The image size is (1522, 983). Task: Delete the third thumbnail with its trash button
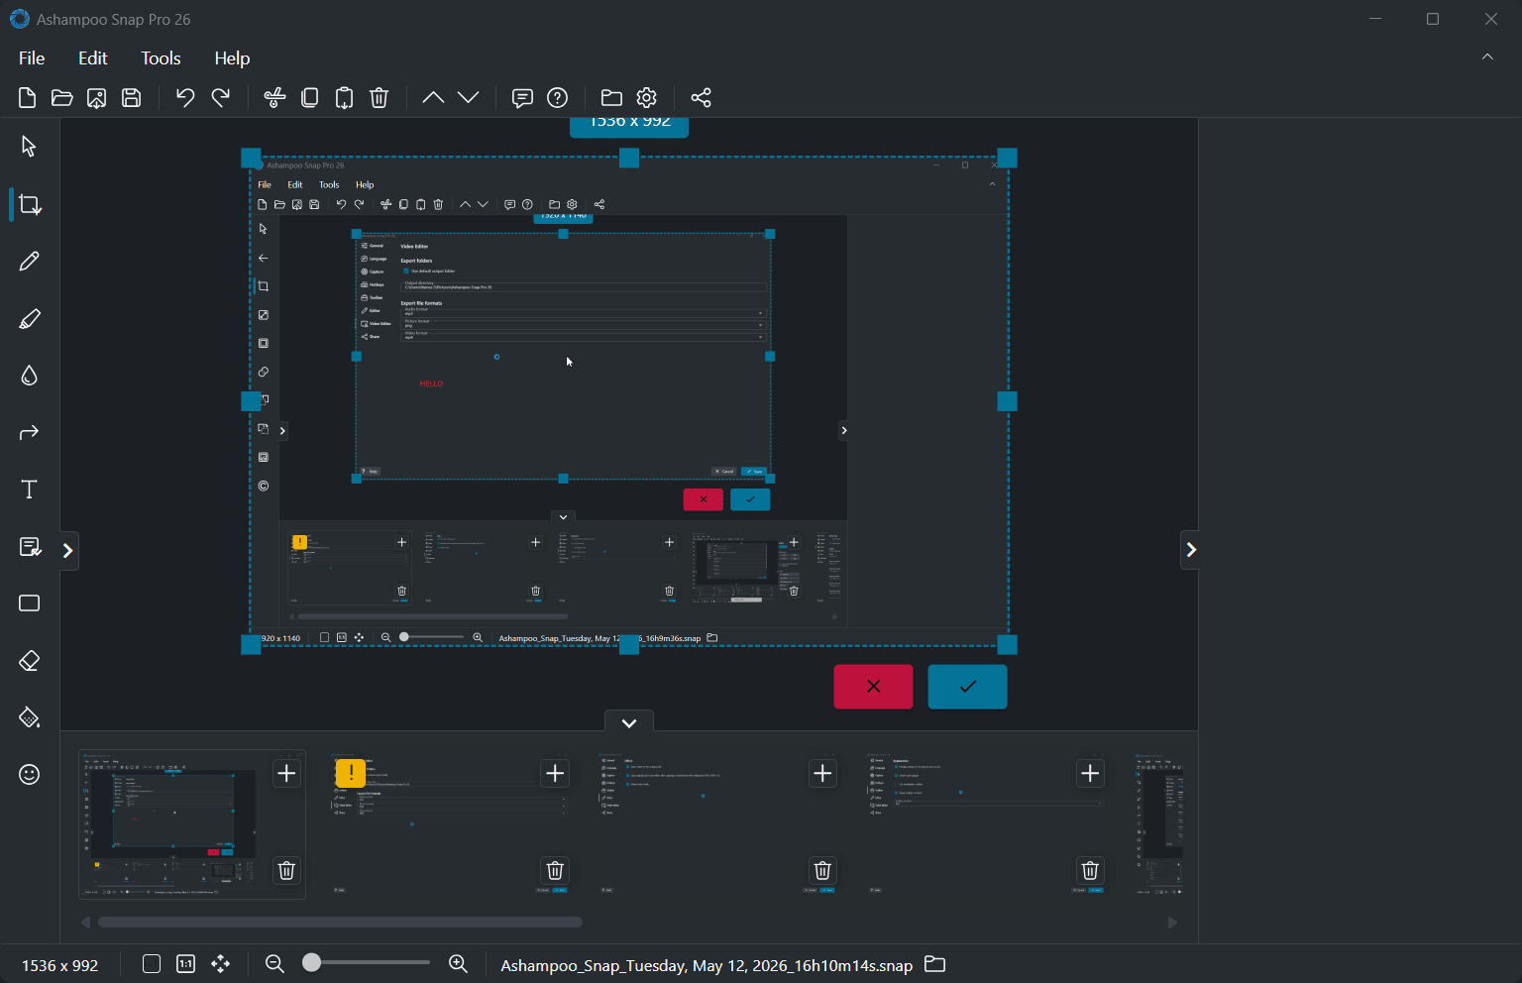coord(822,870)
